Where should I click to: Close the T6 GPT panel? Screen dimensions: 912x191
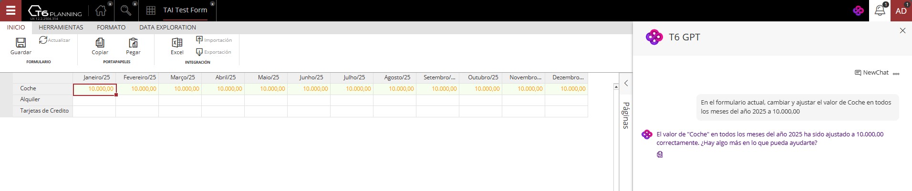tap(902, 30)
